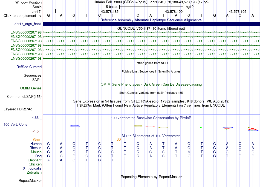Click position marker 43,578,190
260x187 pixels.
click(x=174, y=11)
